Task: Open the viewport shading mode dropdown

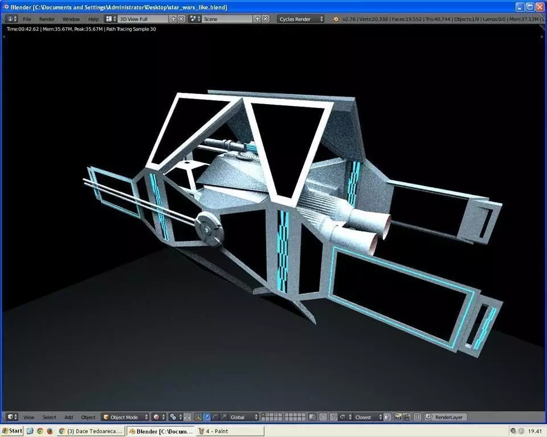Action: [159, 417]
